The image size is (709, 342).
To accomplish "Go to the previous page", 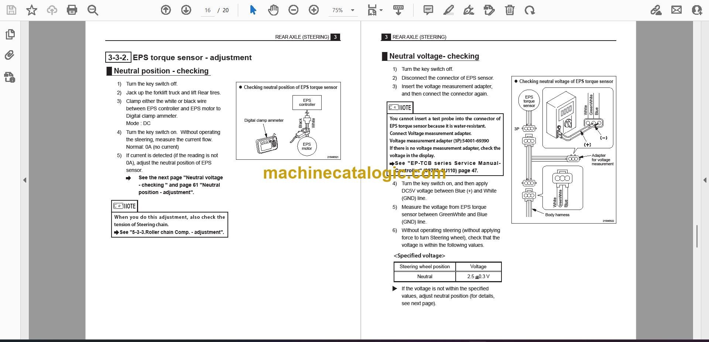I will (x=166, y=10).
